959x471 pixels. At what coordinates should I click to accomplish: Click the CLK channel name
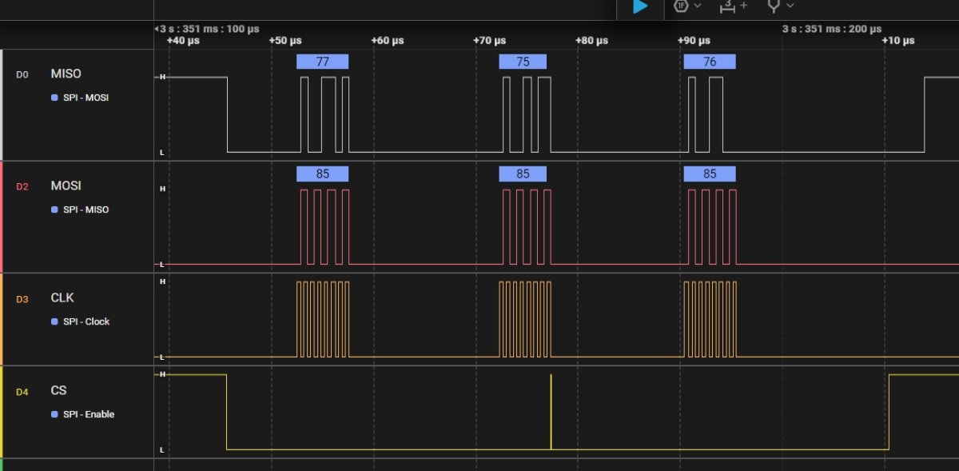point(62,297)
